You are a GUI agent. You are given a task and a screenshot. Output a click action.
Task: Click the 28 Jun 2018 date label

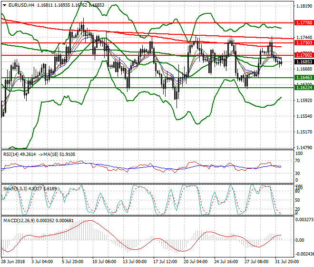(x=13, y=262)
